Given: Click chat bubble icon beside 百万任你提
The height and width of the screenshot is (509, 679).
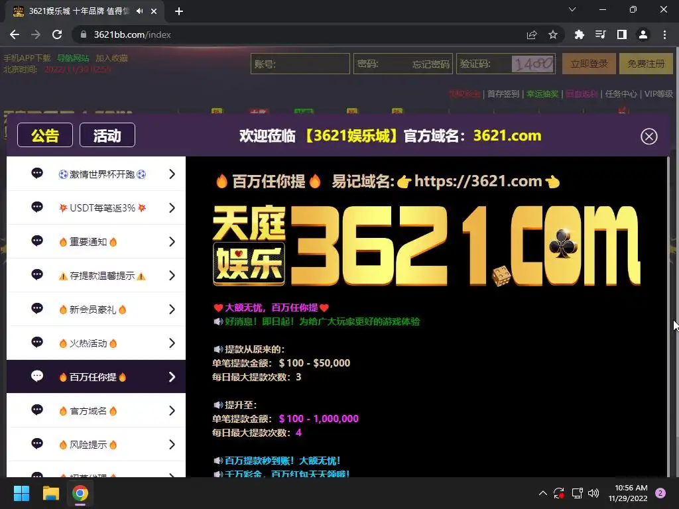Looking at the screenshot, I should pyautogui.click(x=37, y=376).
